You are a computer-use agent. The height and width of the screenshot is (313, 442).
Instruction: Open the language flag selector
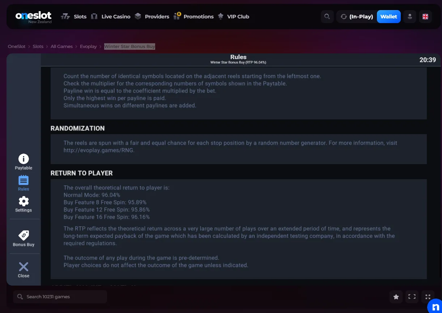(425, 17)
